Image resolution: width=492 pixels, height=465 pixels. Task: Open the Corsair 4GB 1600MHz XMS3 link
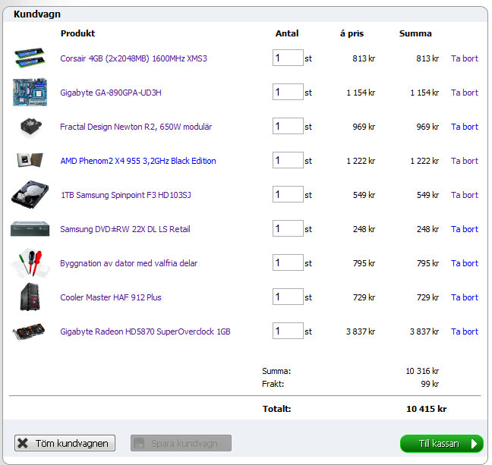pyautogui.click(x=134, y=58)
